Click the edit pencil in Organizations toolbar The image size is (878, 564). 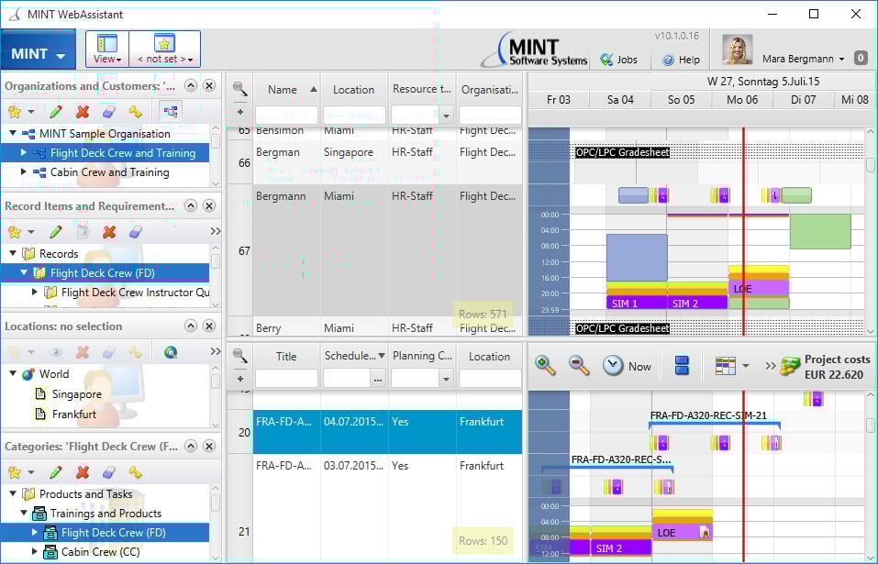(55, 112)
